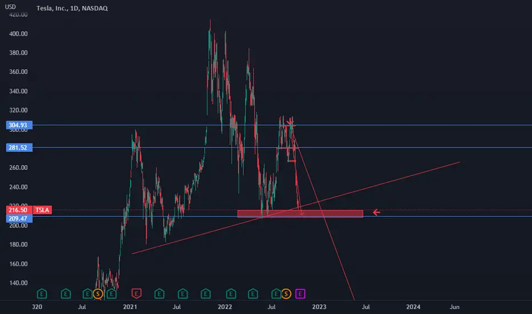Click the 200.00 price axis value

point(18,226)
